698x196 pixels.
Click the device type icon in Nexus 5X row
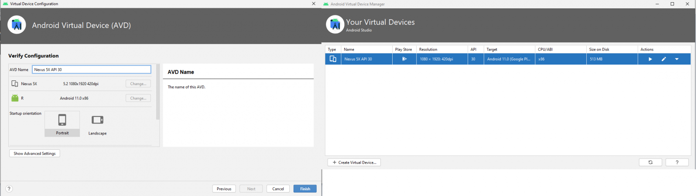(333, 59)
